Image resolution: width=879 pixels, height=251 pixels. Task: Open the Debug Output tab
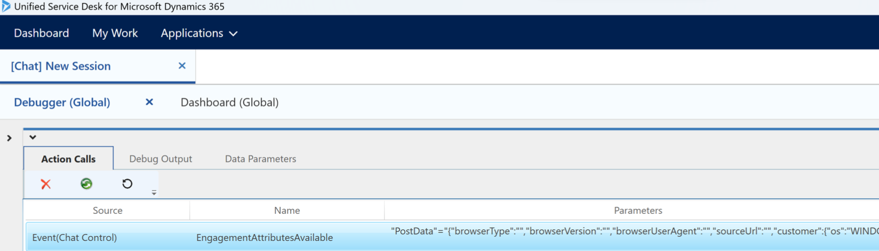click(x=161, y=158)
